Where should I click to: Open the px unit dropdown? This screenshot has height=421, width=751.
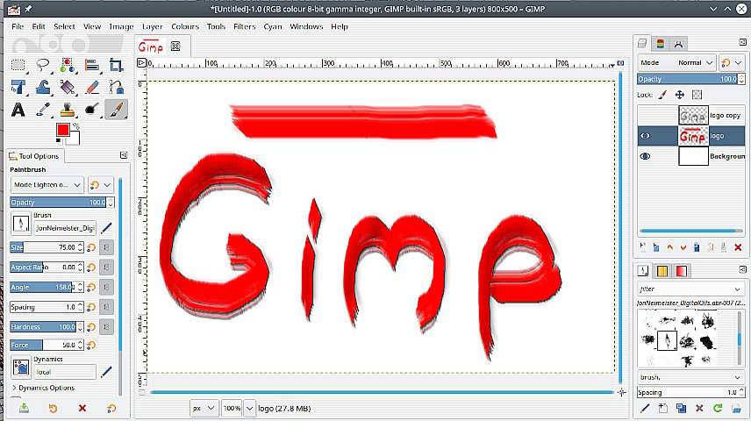(x=204, y=409)
